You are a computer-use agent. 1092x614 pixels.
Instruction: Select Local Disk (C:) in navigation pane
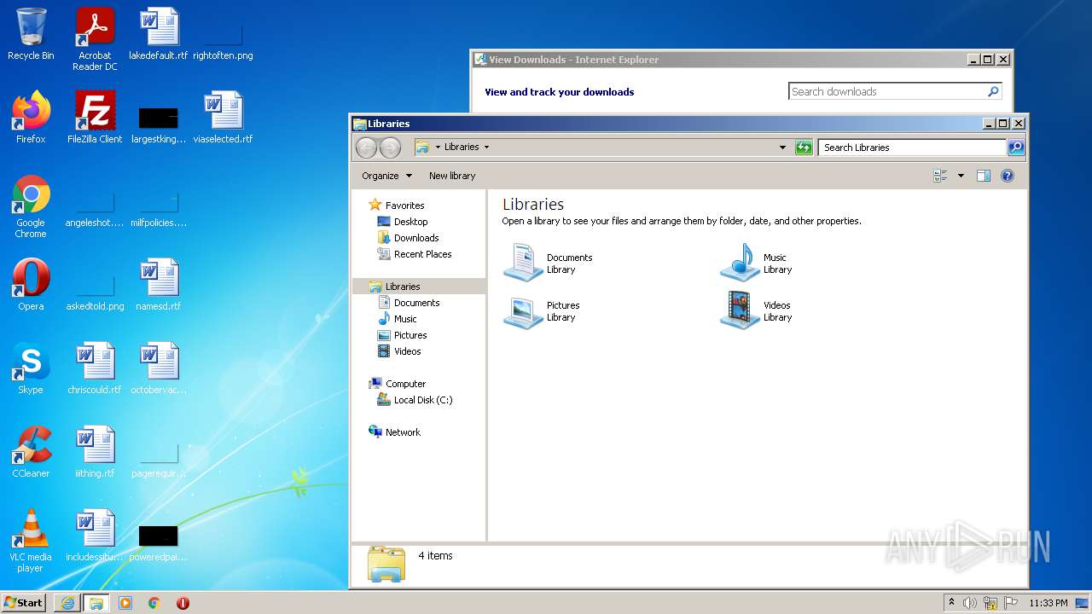423,400
